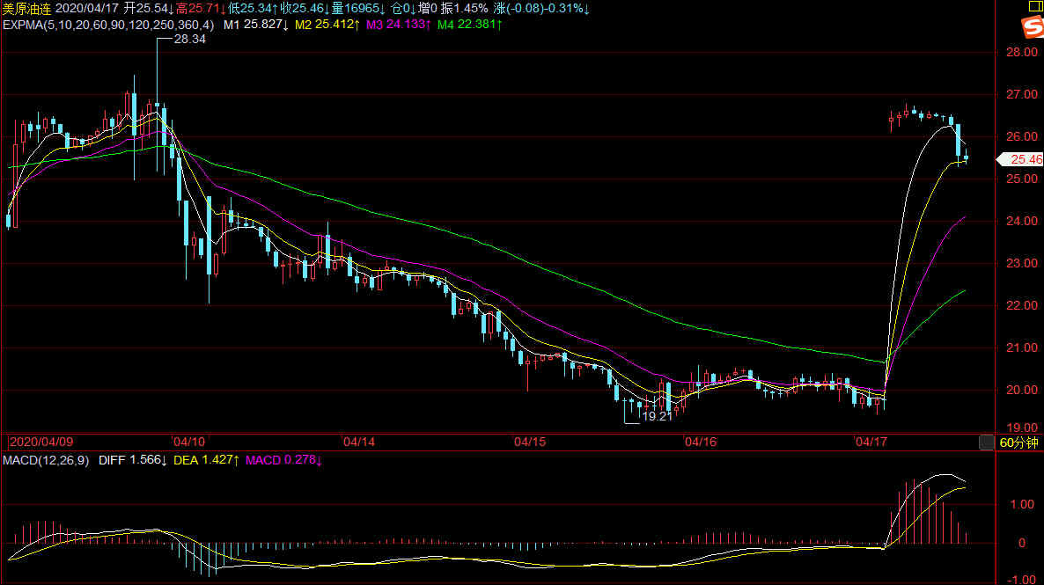Click the low price 低25.34
Screen dimensions: 1044x585
tap(253, 9)
